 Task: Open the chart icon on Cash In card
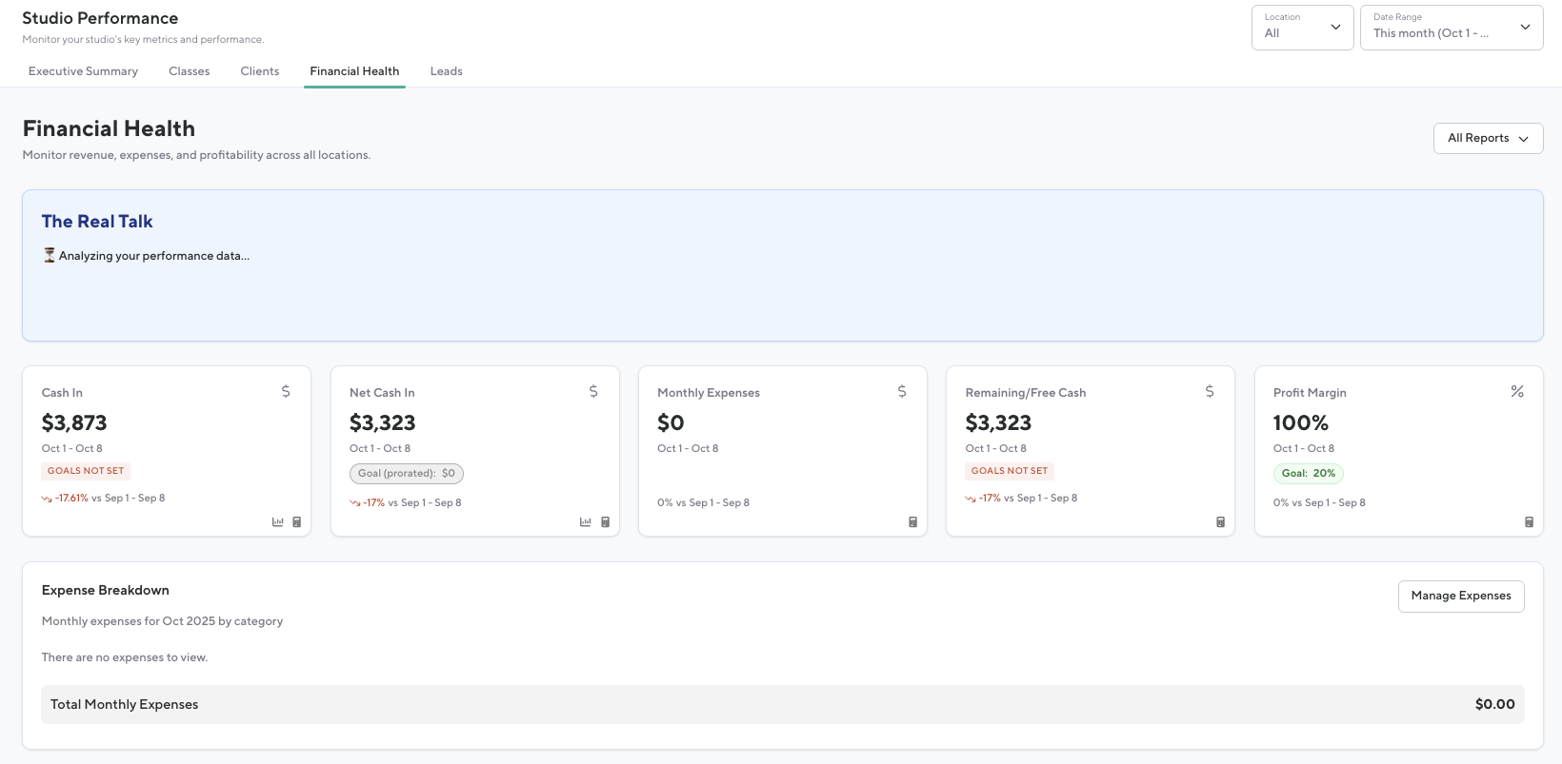(x=278, y=521)
